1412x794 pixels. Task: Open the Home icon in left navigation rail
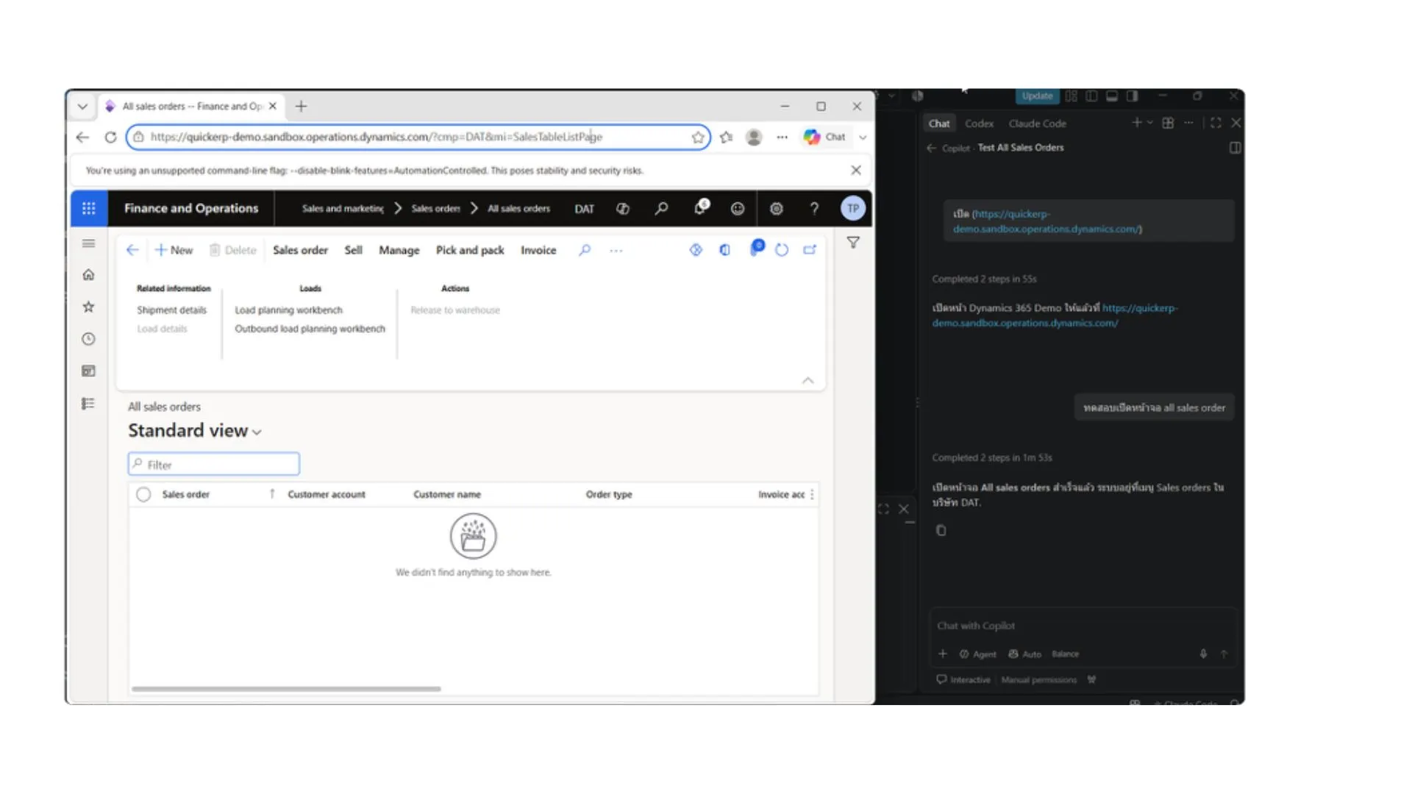[88, 275]
